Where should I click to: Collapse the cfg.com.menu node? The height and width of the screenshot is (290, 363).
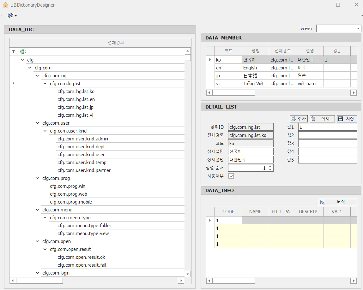tap(38, 210)
